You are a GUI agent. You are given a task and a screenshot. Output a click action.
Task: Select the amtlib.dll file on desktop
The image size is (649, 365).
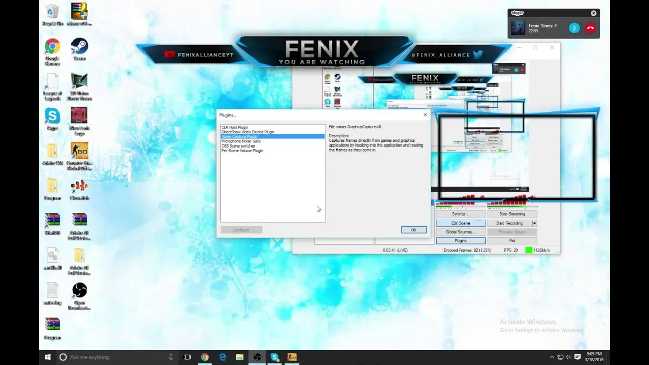tap(52, 259)
